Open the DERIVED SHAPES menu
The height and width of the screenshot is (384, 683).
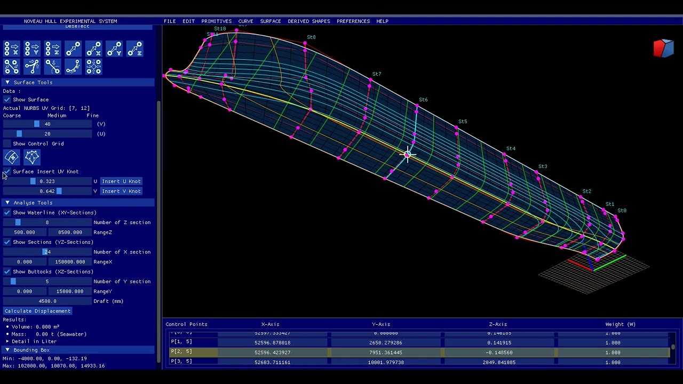click(x=309, y=21)
